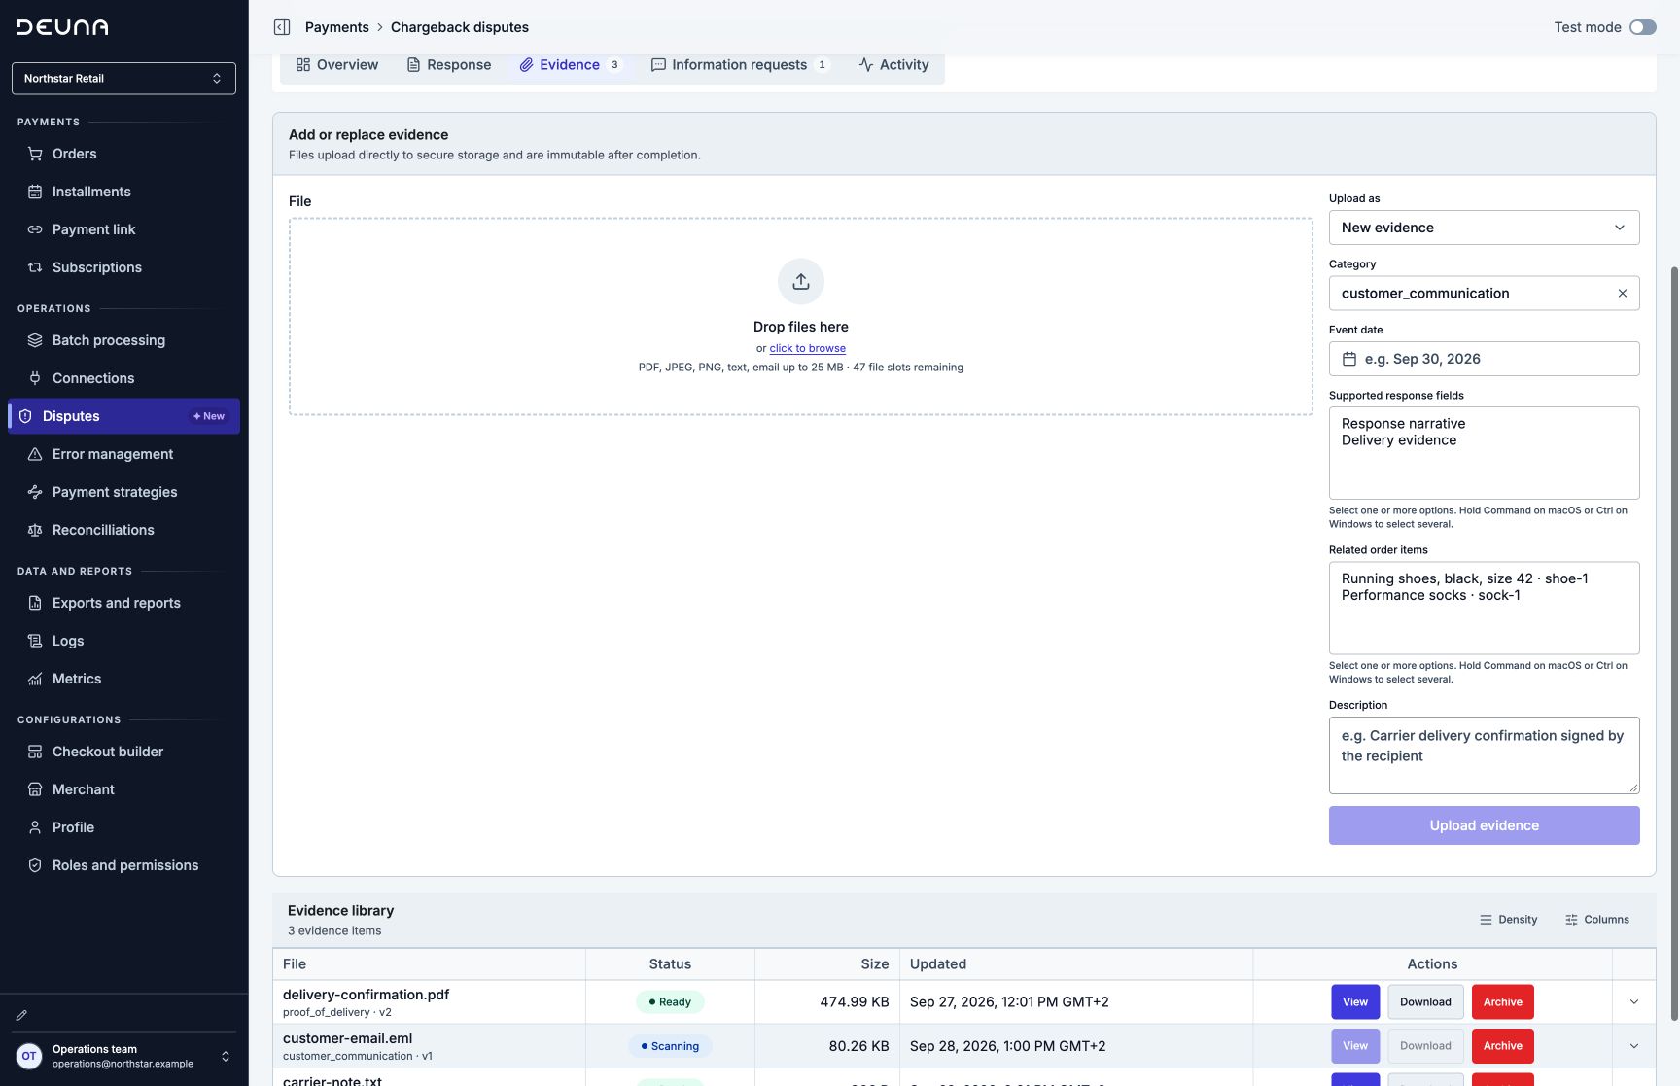Select Performance socks order item

(x=1431, y=595)
